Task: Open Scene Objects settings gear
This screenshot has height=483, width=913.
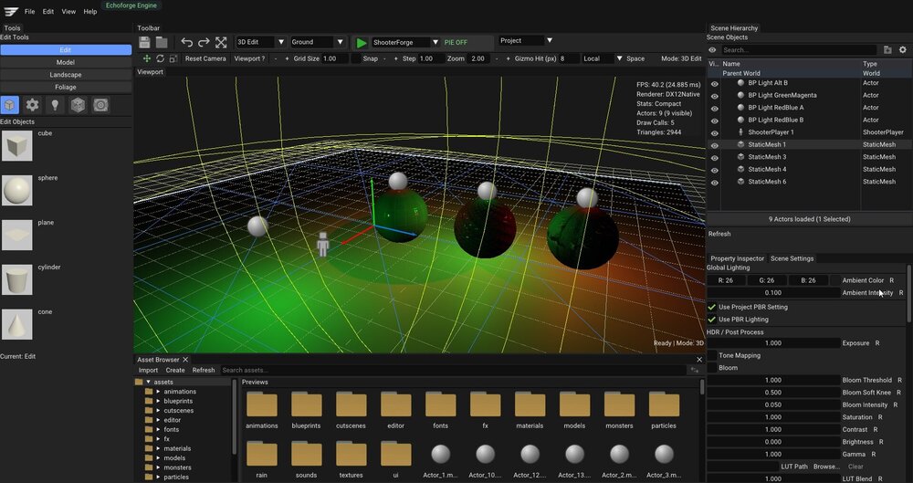Action: (903, 50)
